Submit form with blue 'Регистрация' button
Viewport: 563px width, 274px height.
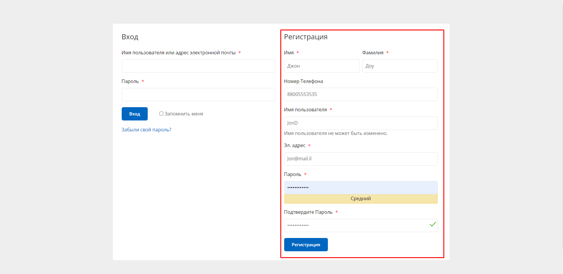coord(306,244)
